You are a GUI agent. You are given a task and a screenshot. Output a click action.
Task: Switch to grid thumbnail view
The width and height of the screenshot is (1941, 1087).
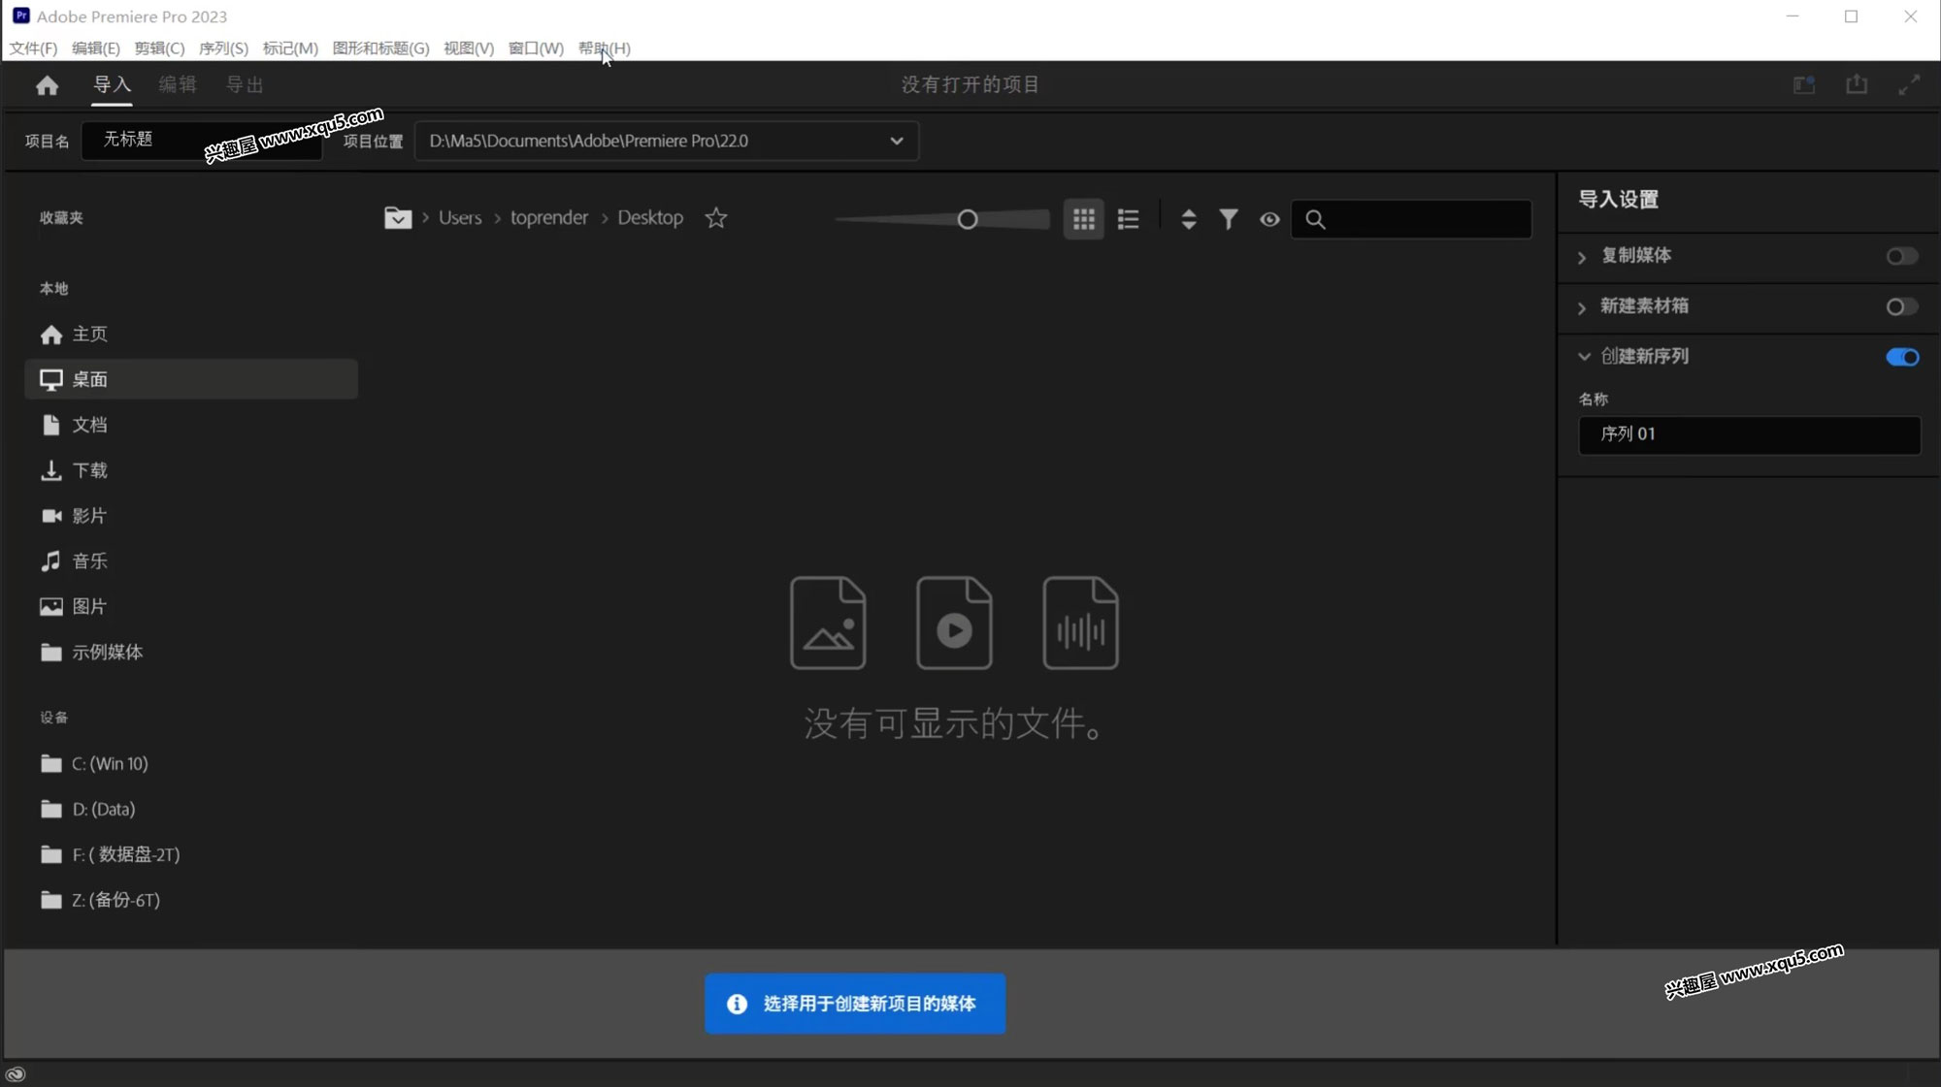[1084, 219]
